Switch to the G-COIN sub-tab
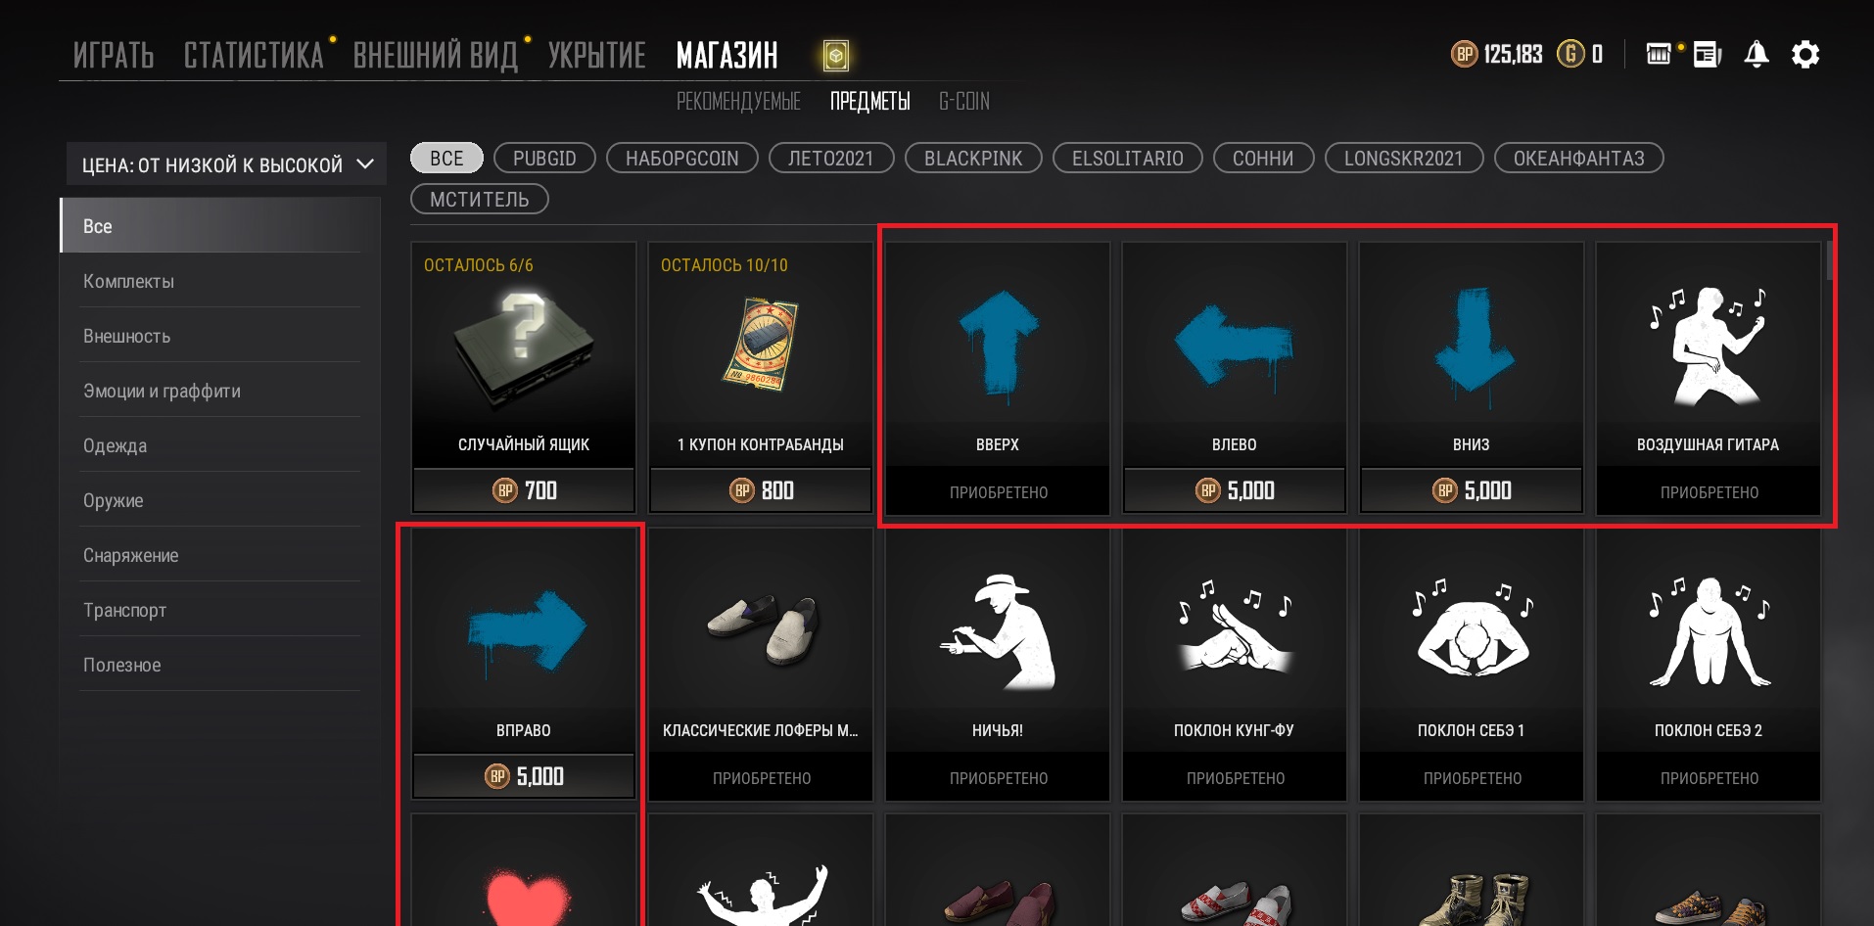The height and width of the screenshot is (926, 1874). pos(964,101)
